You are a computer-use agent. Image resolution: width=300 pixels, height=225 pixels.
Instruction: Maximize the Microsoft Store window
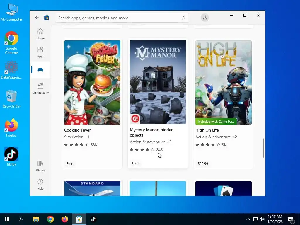pyautogui.click(x=245, y=15)
